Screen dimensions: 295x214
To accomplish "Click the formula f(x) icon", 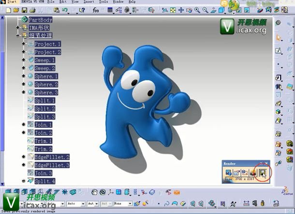I will tap(96, 10).
